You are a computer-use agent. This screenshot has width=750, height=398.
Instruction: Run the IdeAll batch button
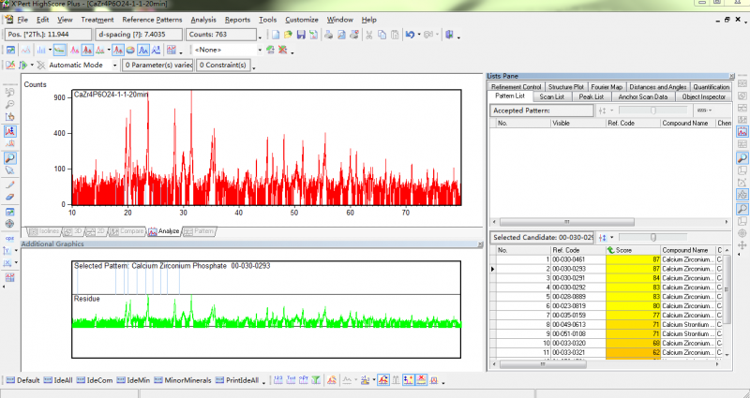[58, 380]
